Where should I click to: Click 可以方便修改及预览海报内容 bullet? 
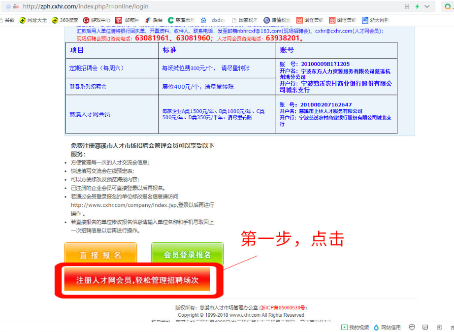coord(105,179)
